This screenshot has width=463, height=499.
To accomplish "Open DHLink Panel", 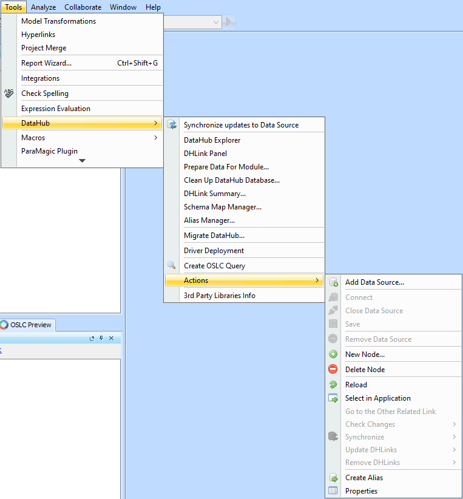I will 245,154.
